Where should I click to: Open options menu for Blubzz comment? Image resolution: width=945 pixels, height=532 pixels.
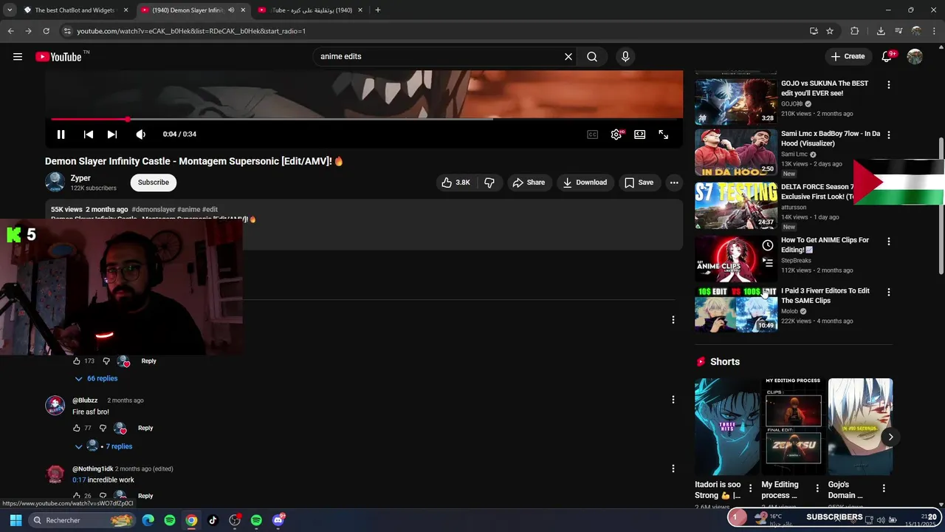[673, 400]
